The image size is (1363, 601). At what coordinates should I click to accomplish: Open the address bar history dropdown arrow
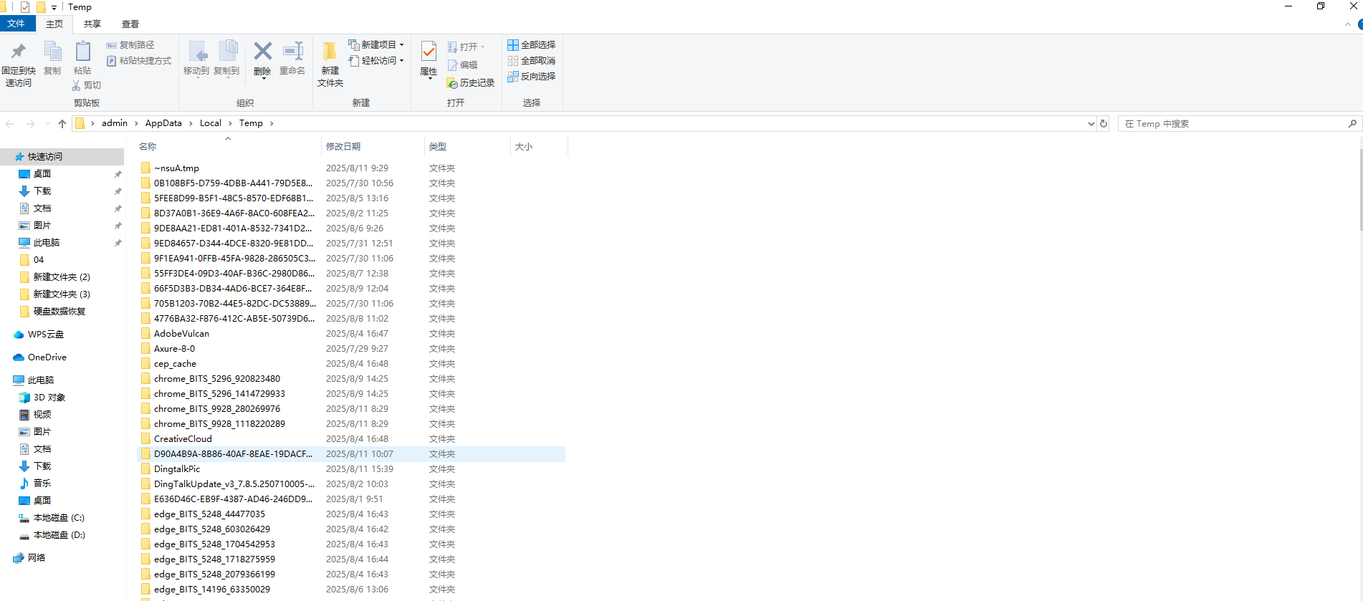1091,124
